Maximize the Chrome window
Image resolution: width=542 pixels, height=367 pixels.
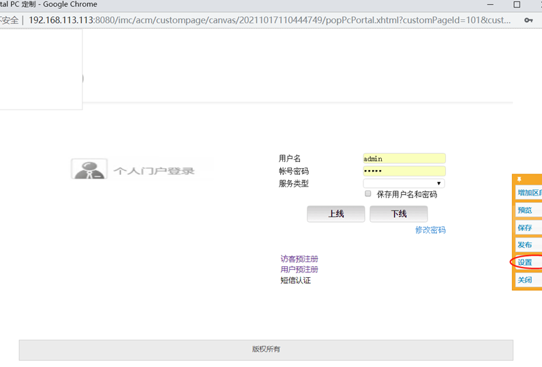pyautogui.click(x=517, y=5)
